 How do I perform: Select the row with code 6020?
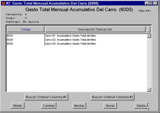click(77, 40)
